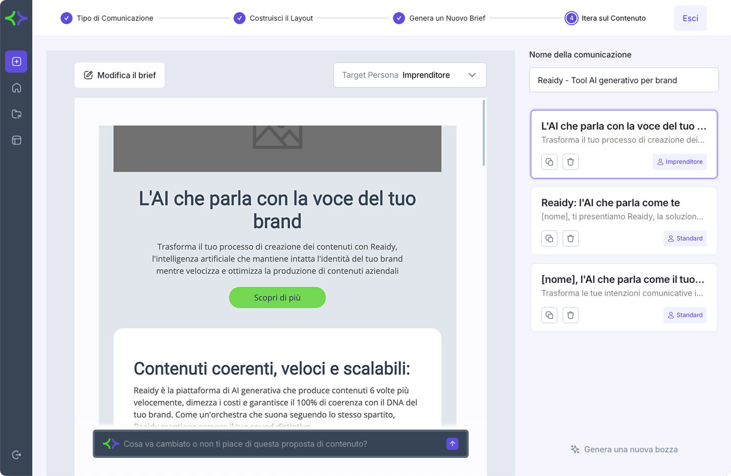Click heading "Contenuti coerenti, veloci e scalabili:"
Viewport: 731px width, 476px height.
tap(272, 369)
